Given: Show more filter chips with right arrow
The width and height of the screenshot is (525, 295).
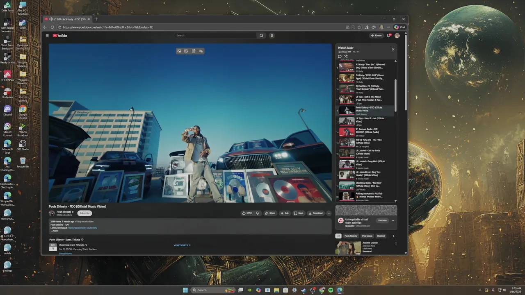Looking at the screenshot, I should pos(393,236).
